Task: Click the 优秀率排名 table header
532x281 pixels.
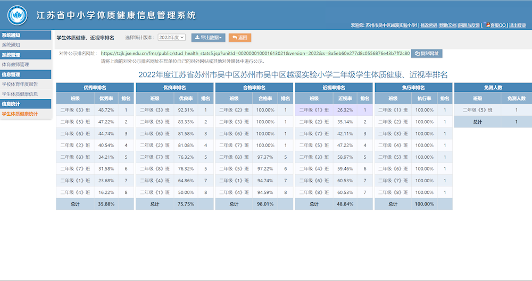Action: click(95, 88)
